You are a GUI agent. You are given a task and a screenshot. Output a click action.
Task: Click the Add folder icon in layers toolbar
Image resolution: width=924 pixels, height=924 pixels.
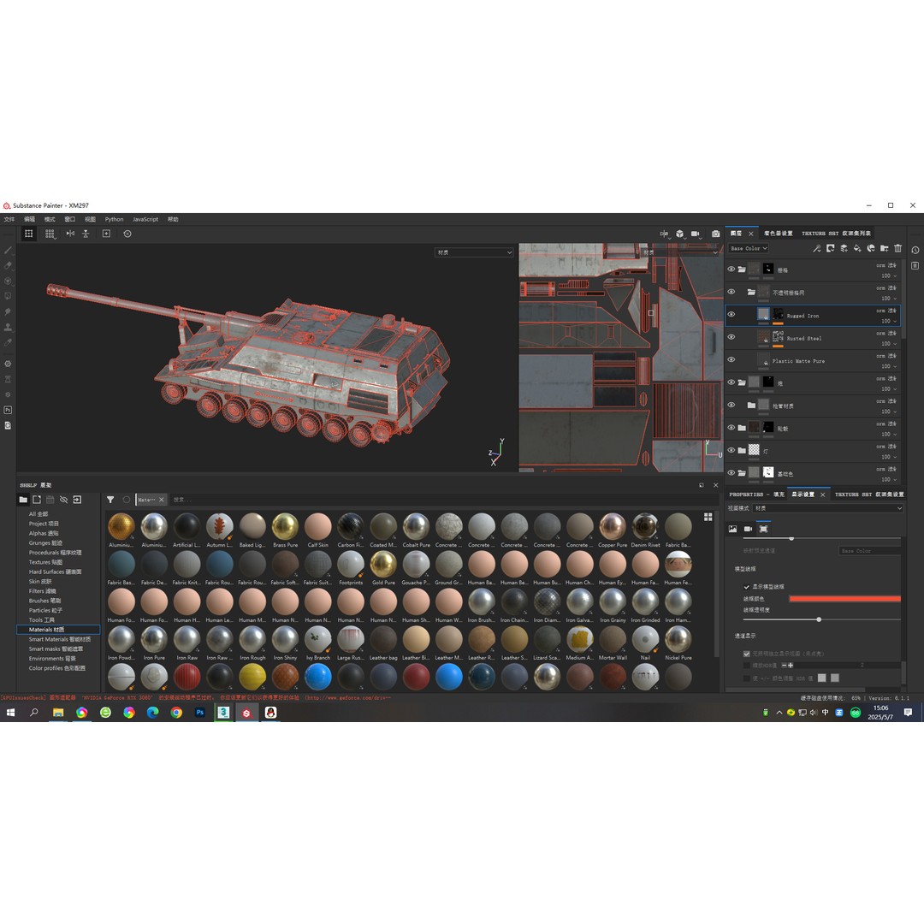point(885,249)
